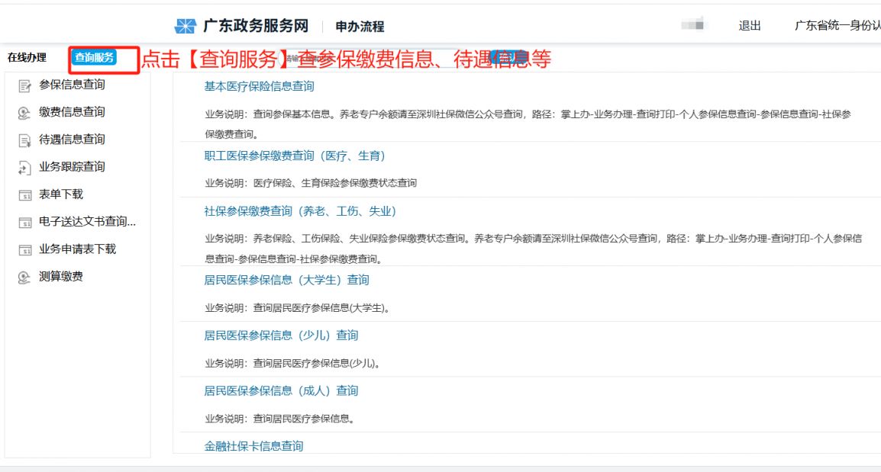The height and width of the screenshot is (472, 881).
Task: Open 居民医保参保信息（少儿）查询 link
Action: (281, 336)
